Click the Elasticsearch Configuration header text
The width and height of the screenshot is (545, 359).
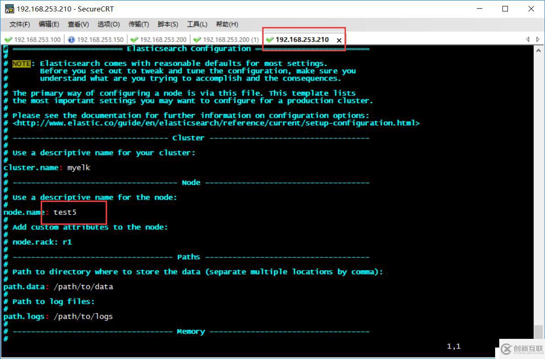(189, 49)
